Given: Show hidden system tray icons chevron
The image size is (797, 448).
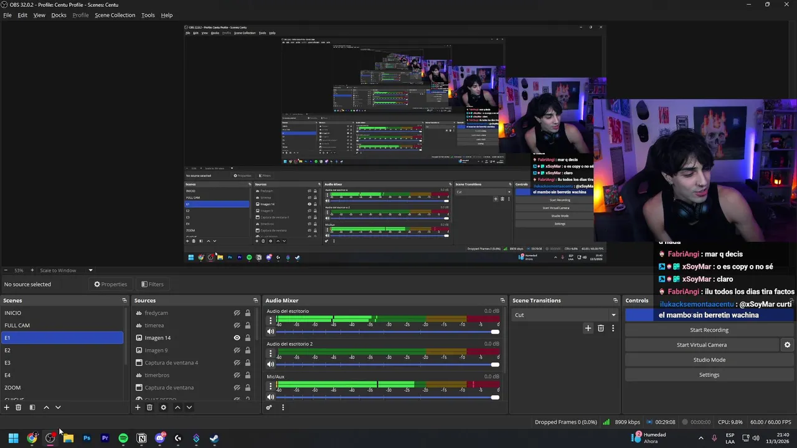Looking at the screenshot, I should tap(700, 438).
